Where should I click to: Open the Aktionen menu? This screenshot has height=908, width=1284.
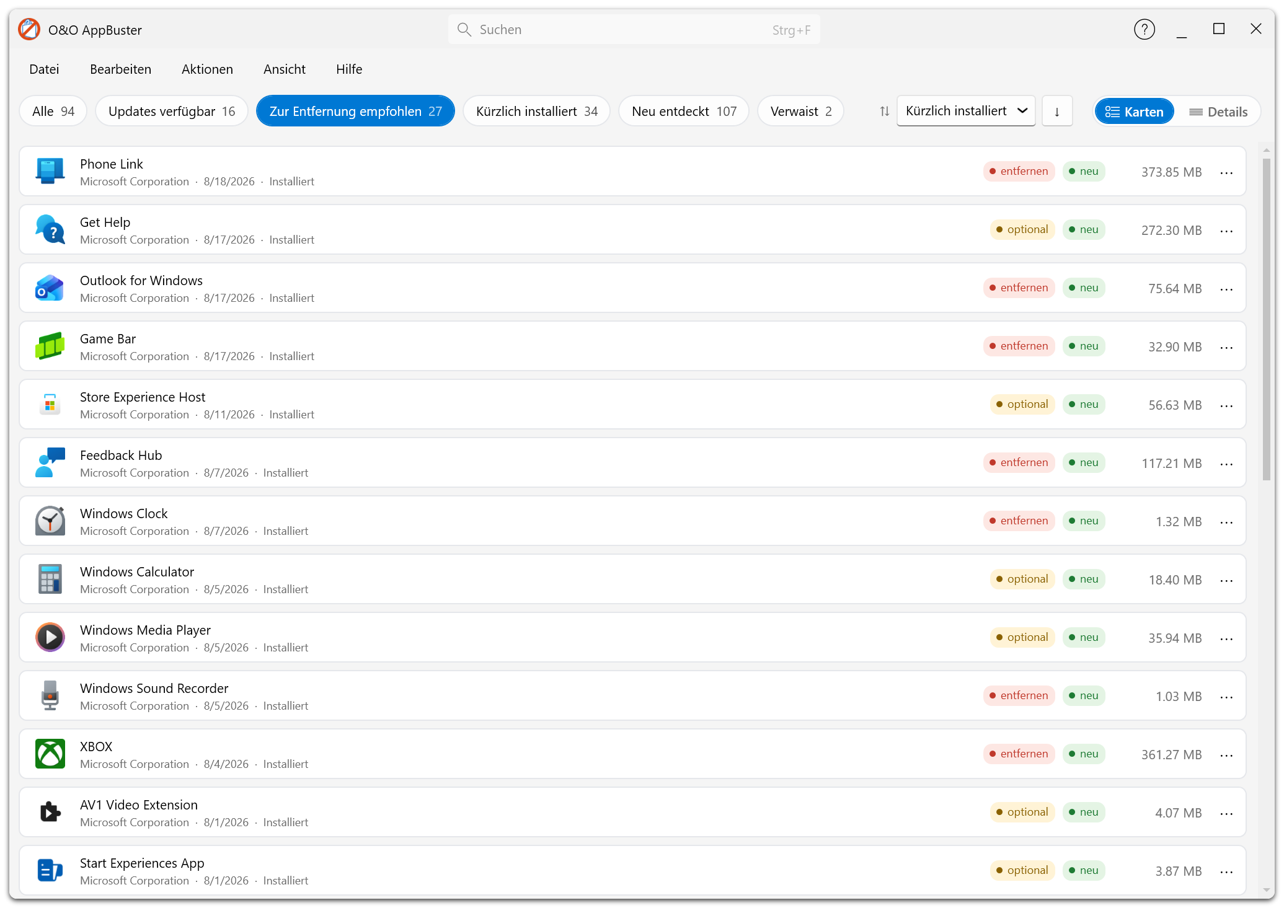pos(207,69)
